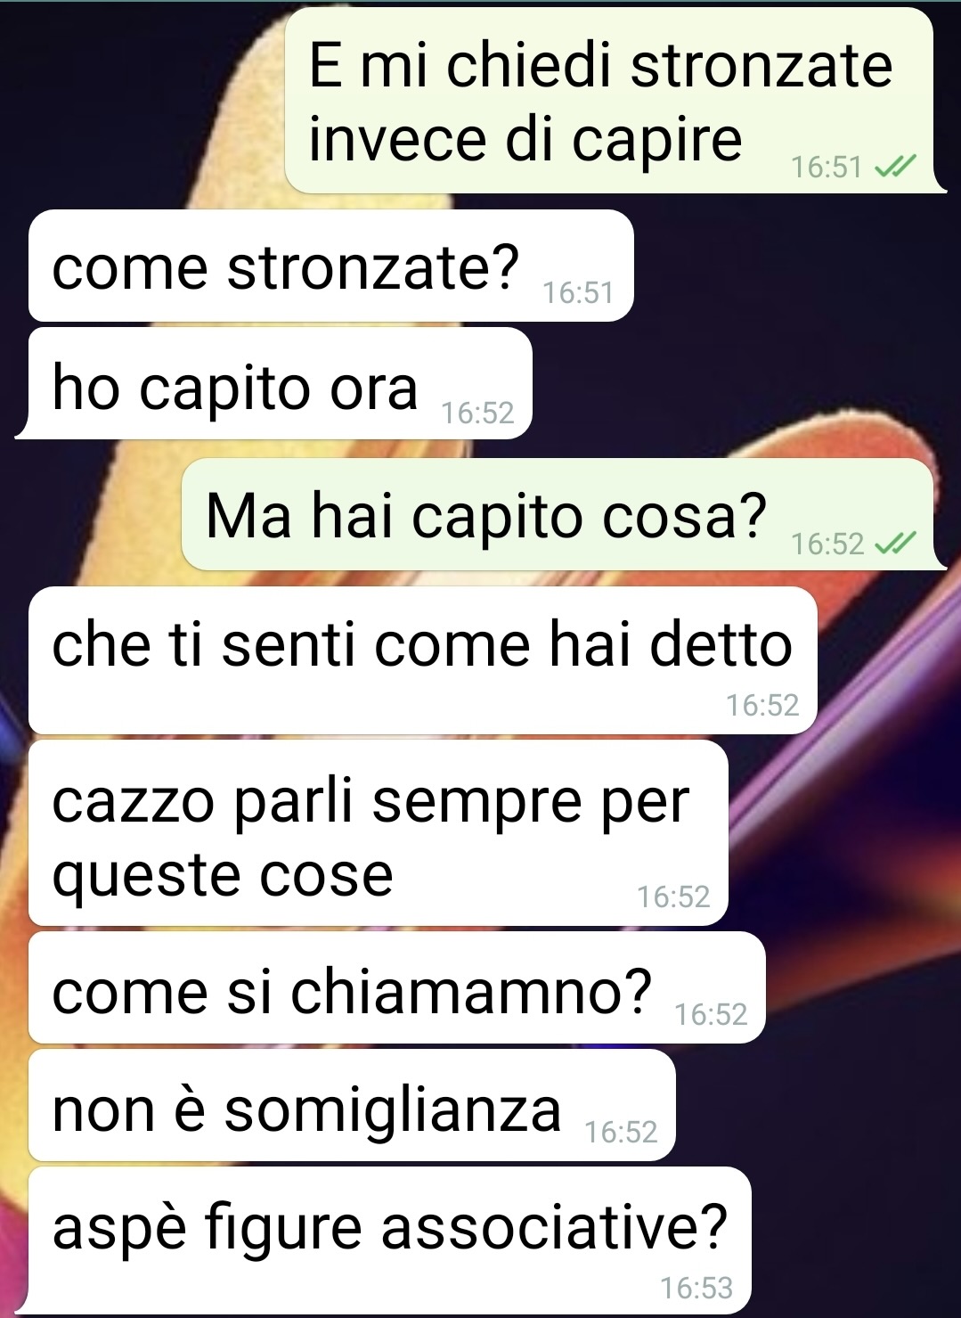Viewport: 961px width, 1318px height.
Task: Click the read-receipt double check at 16:51
Action: (894, 167)
